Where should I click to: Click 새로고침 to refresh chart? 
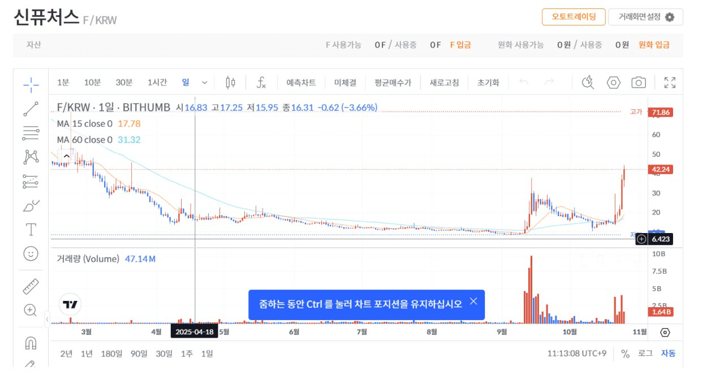444,83
